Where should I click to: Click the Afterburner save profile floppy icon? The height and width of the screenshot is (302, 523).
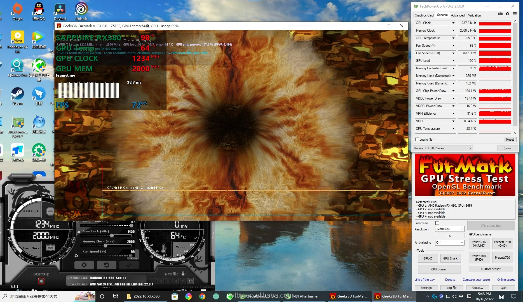click(x=191, y=281)
